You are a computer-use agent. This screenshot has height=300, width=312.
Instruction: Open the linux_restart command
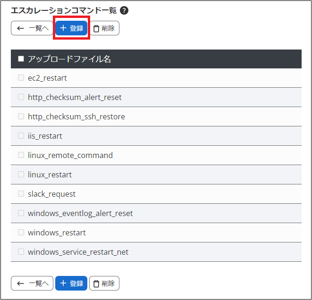[x=50, y=175]
